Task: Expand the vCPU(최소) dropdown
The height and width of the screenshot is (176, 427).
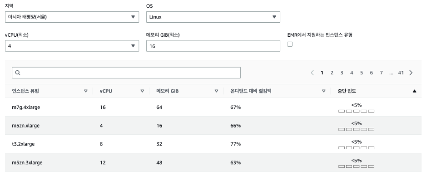Action: [x=72, y=46]
